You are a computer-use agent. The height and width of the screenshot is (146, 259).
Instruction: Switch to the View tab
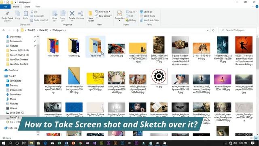[x=38, y=7]
